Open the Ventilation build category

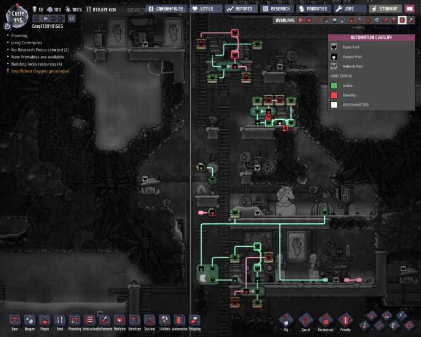pyautogui.click(x=90, y=322)
